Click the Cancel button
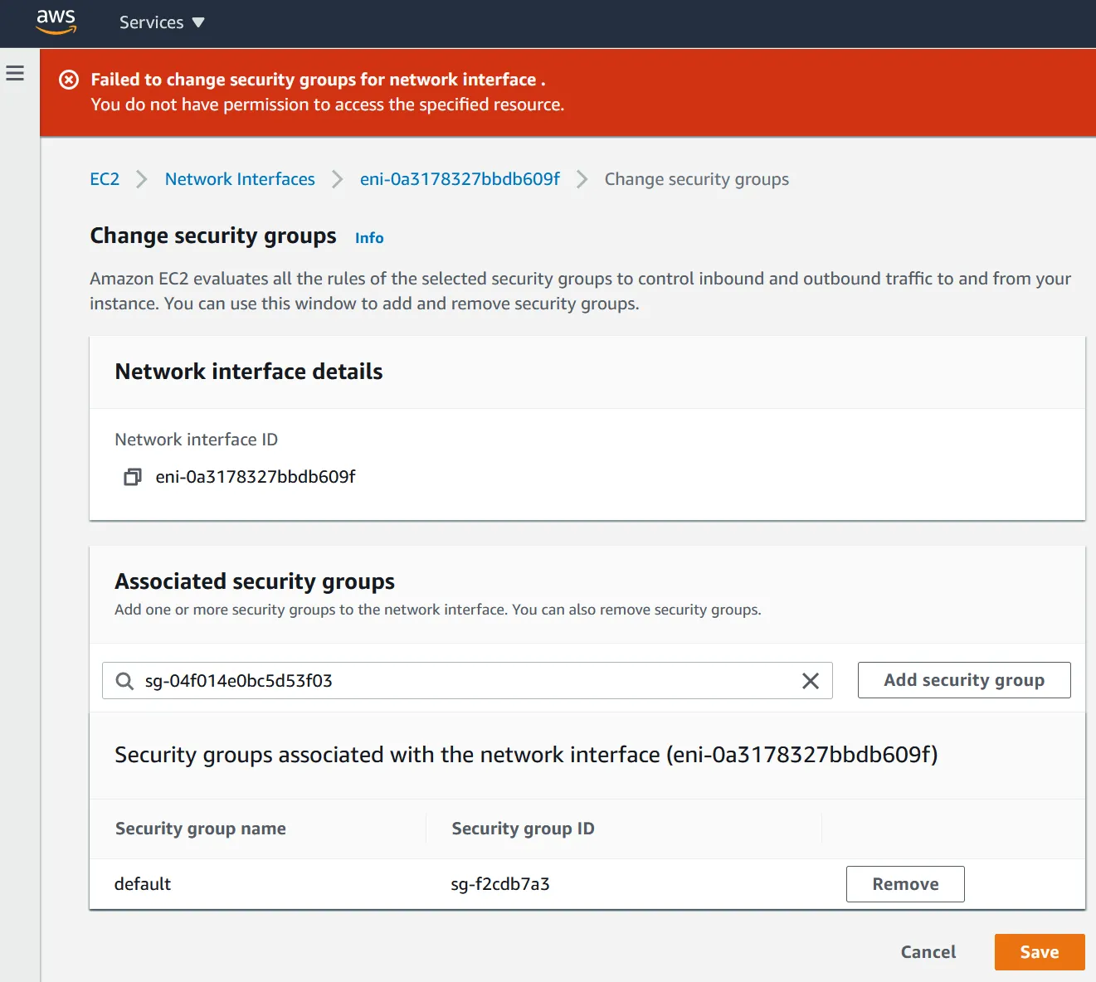Screen dimensions: 1096x982 [x=928, y=952]
